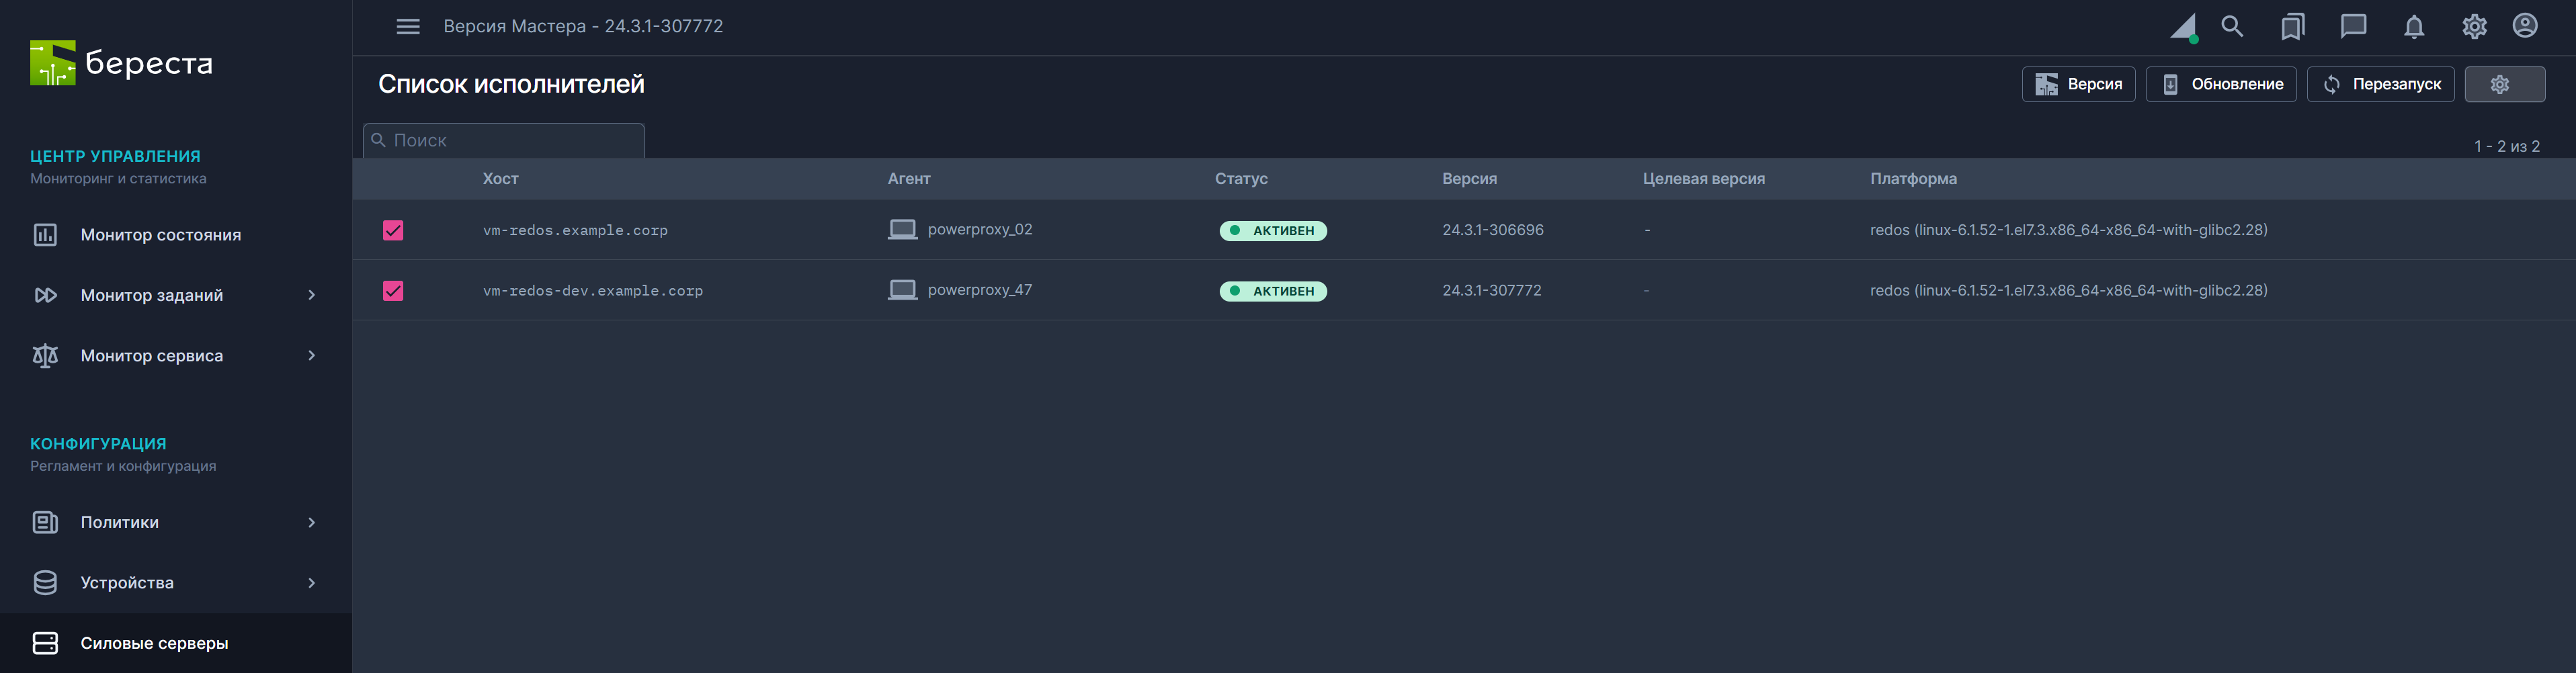Open Монитор состояния in the sidebar
Viewport: 2576px width, 673px height.
pos(160,235)
